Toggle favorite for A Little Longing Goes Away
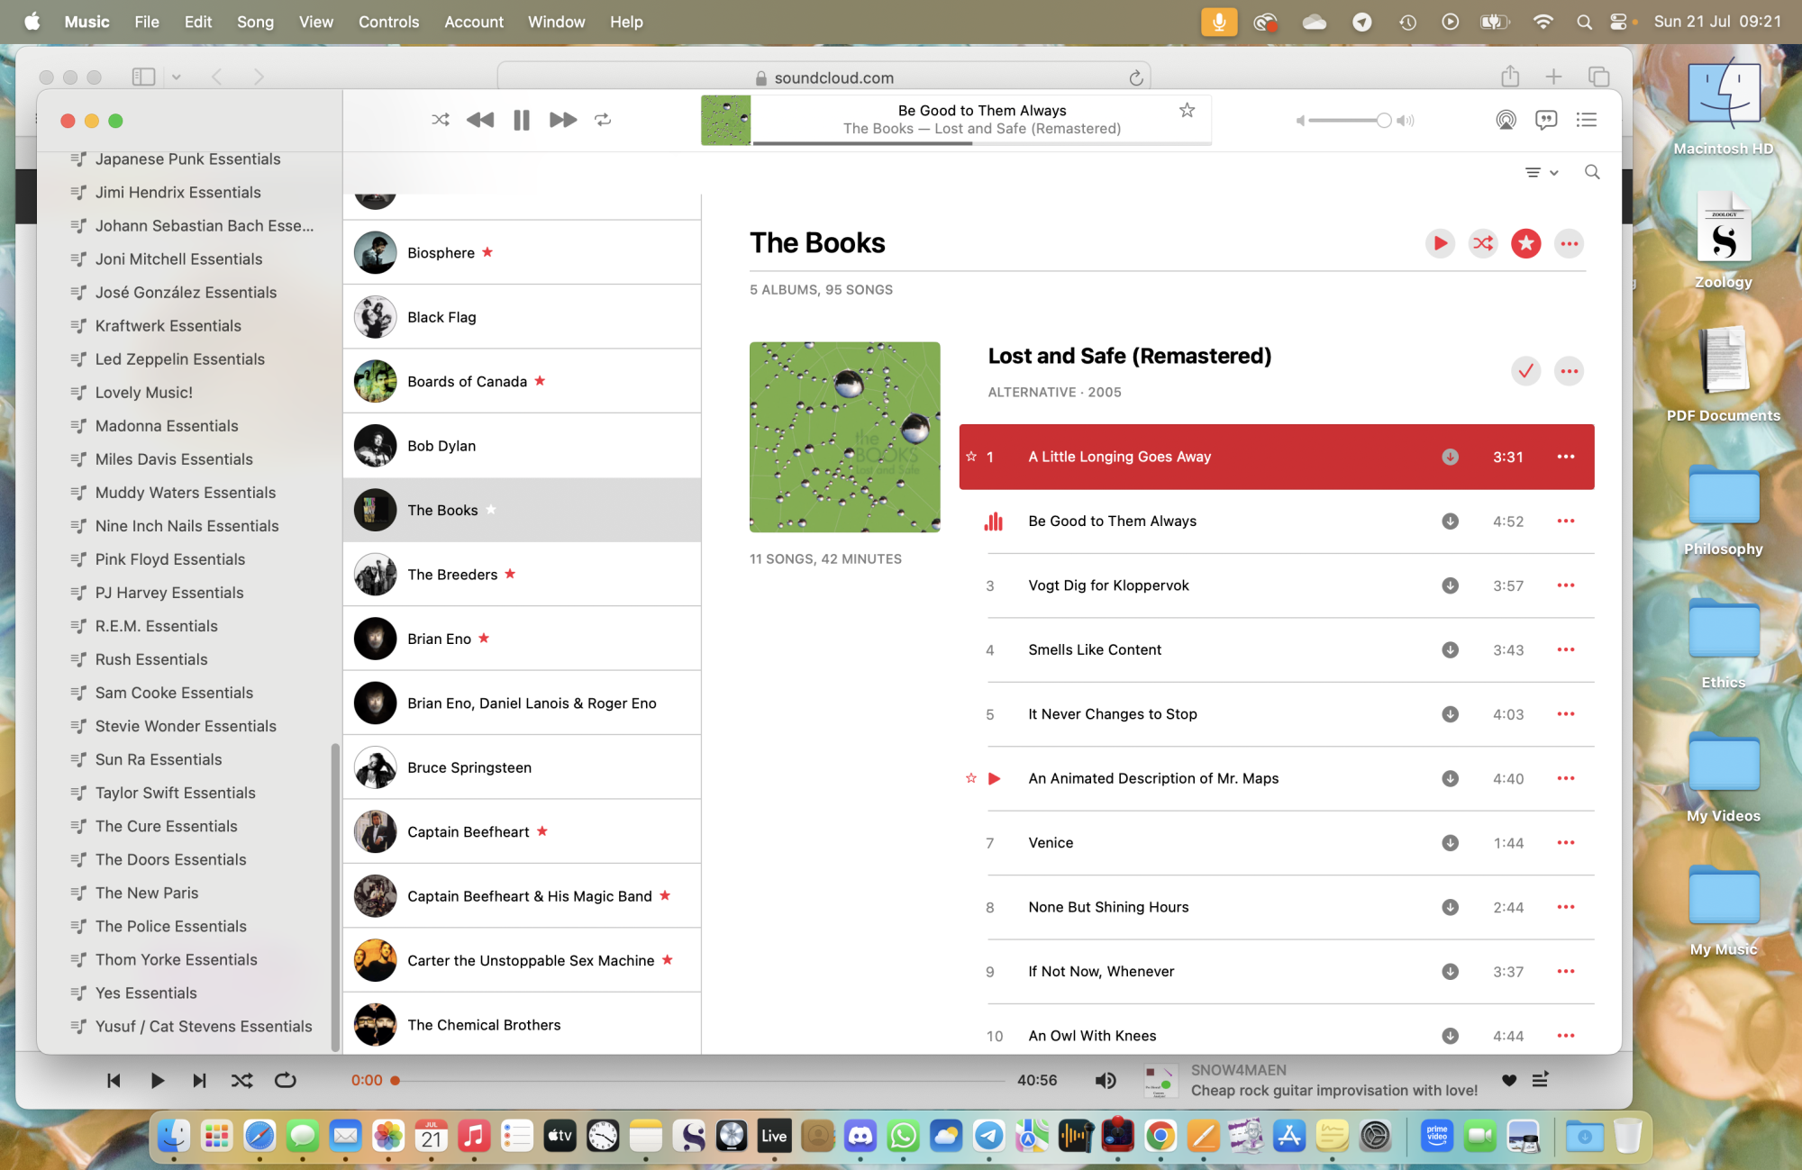 point(972,456)
